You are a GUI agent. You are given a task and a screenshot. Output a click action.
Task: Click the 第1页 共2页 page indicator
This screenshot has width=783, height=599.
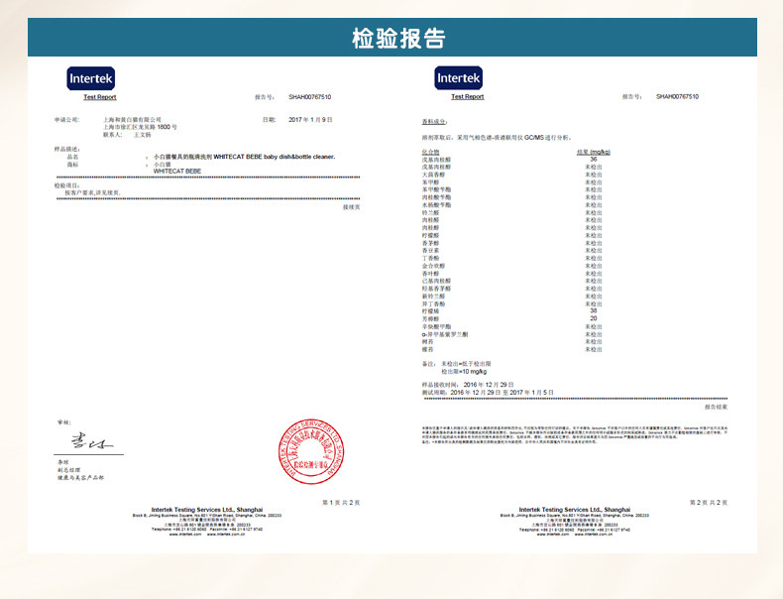(x=341, y=503)
